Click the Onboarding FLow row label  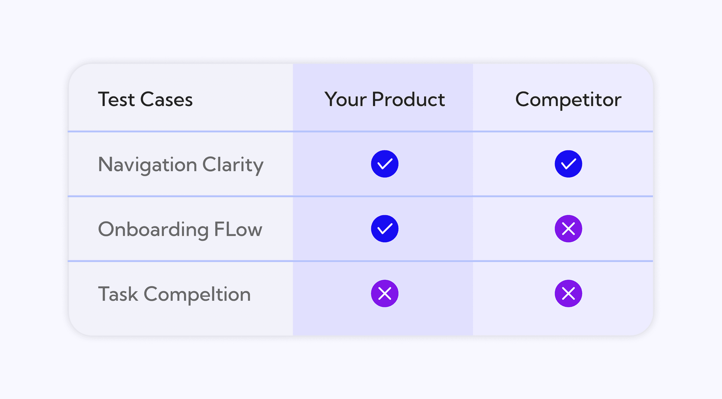(180, 229)
